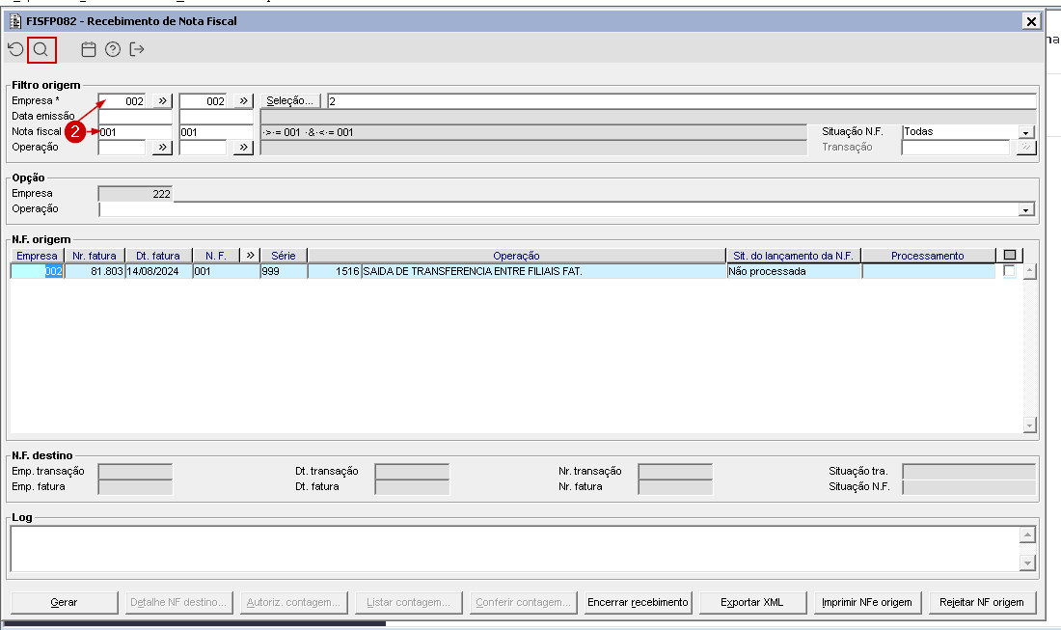Click the Opção Empresa field showing 222
This screenshot has width=1061, height=630.
tap(135, 194)
